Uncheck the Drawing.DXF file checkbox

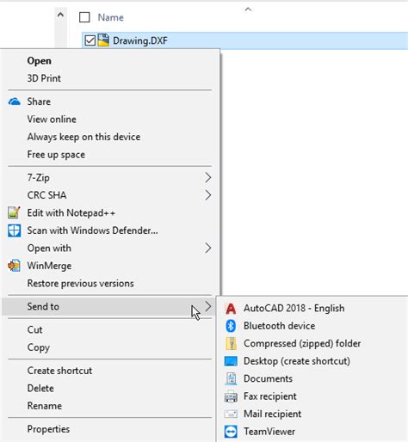90,40
